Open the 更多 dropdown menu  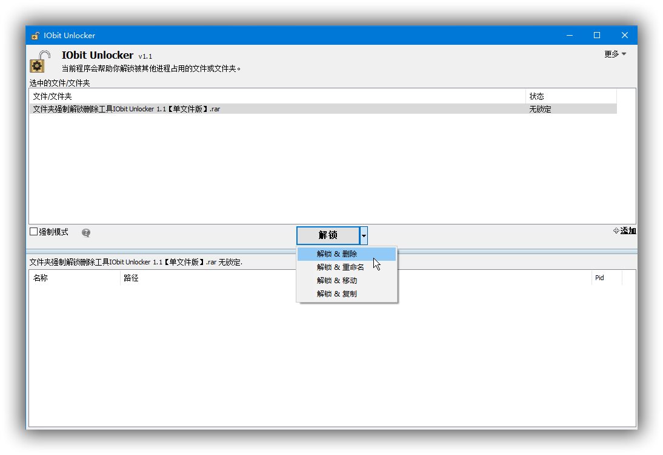(x=615, y=54)
